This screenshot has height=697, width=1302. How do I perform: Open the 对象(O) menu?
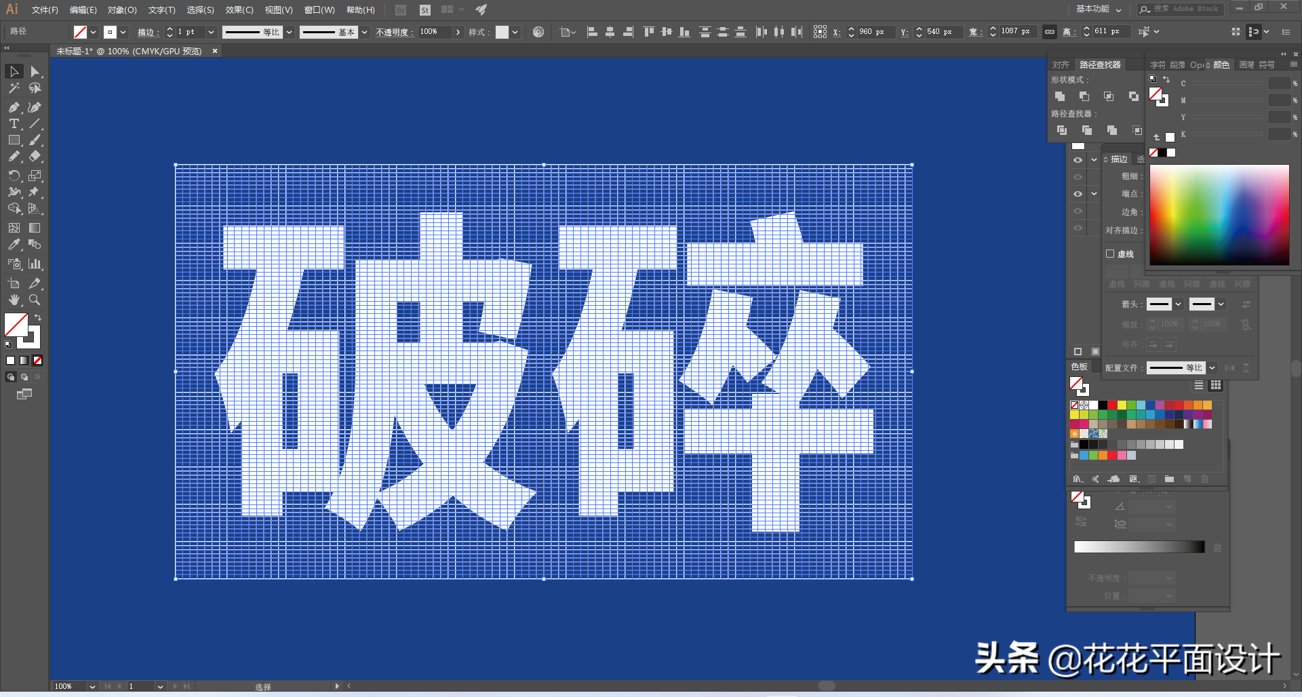click(x=122, y=10)
